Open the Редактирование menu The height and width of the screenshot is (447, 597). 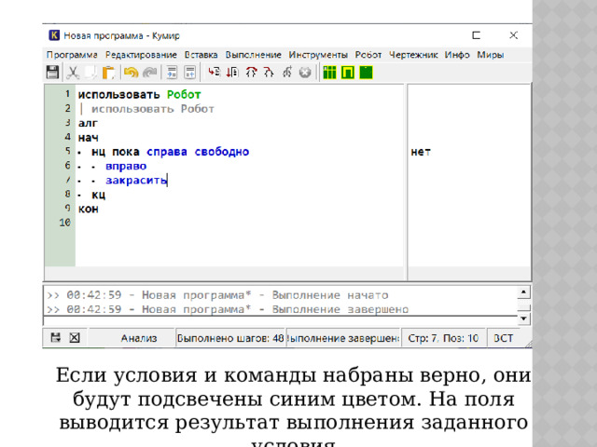coord(141,55)
